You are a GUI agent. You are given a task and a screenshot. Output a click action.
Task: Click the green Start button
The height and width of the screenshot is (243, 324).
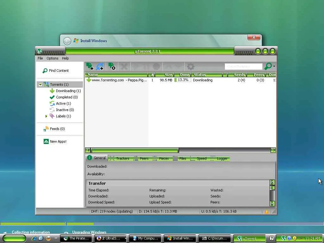pos(14,239)
